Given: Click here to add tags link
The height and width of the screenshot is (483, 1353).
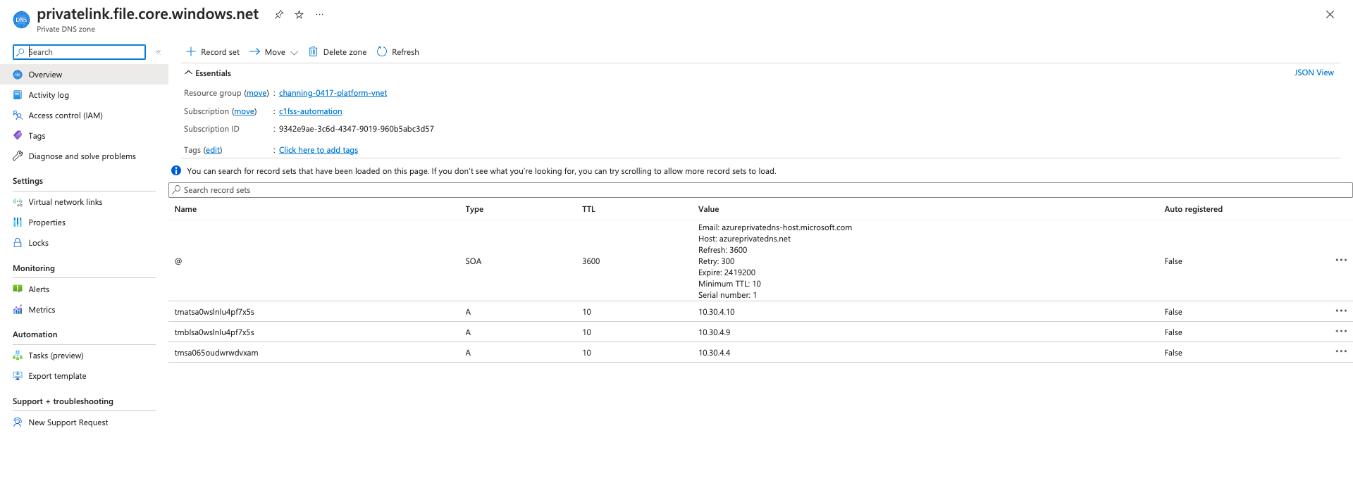Looking at the screenshot, I should [319, 150].
